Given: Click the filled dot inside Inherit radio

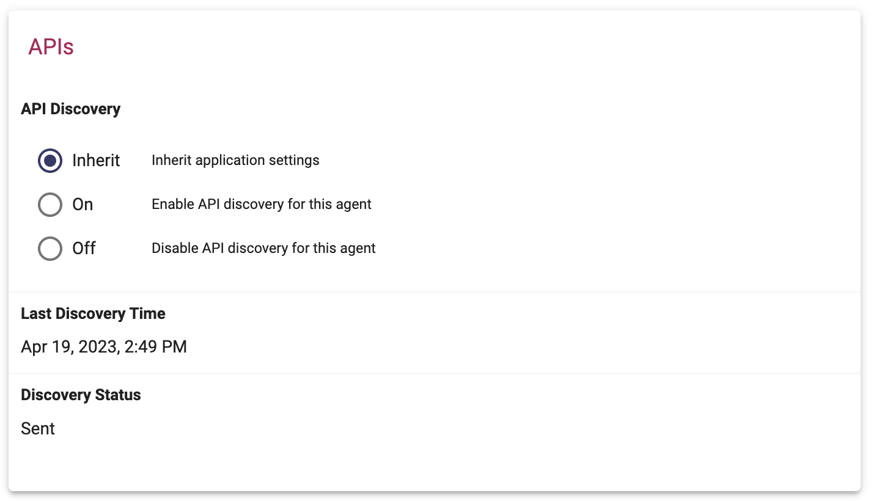Looking at the screenshot, I should click(50, 161).
